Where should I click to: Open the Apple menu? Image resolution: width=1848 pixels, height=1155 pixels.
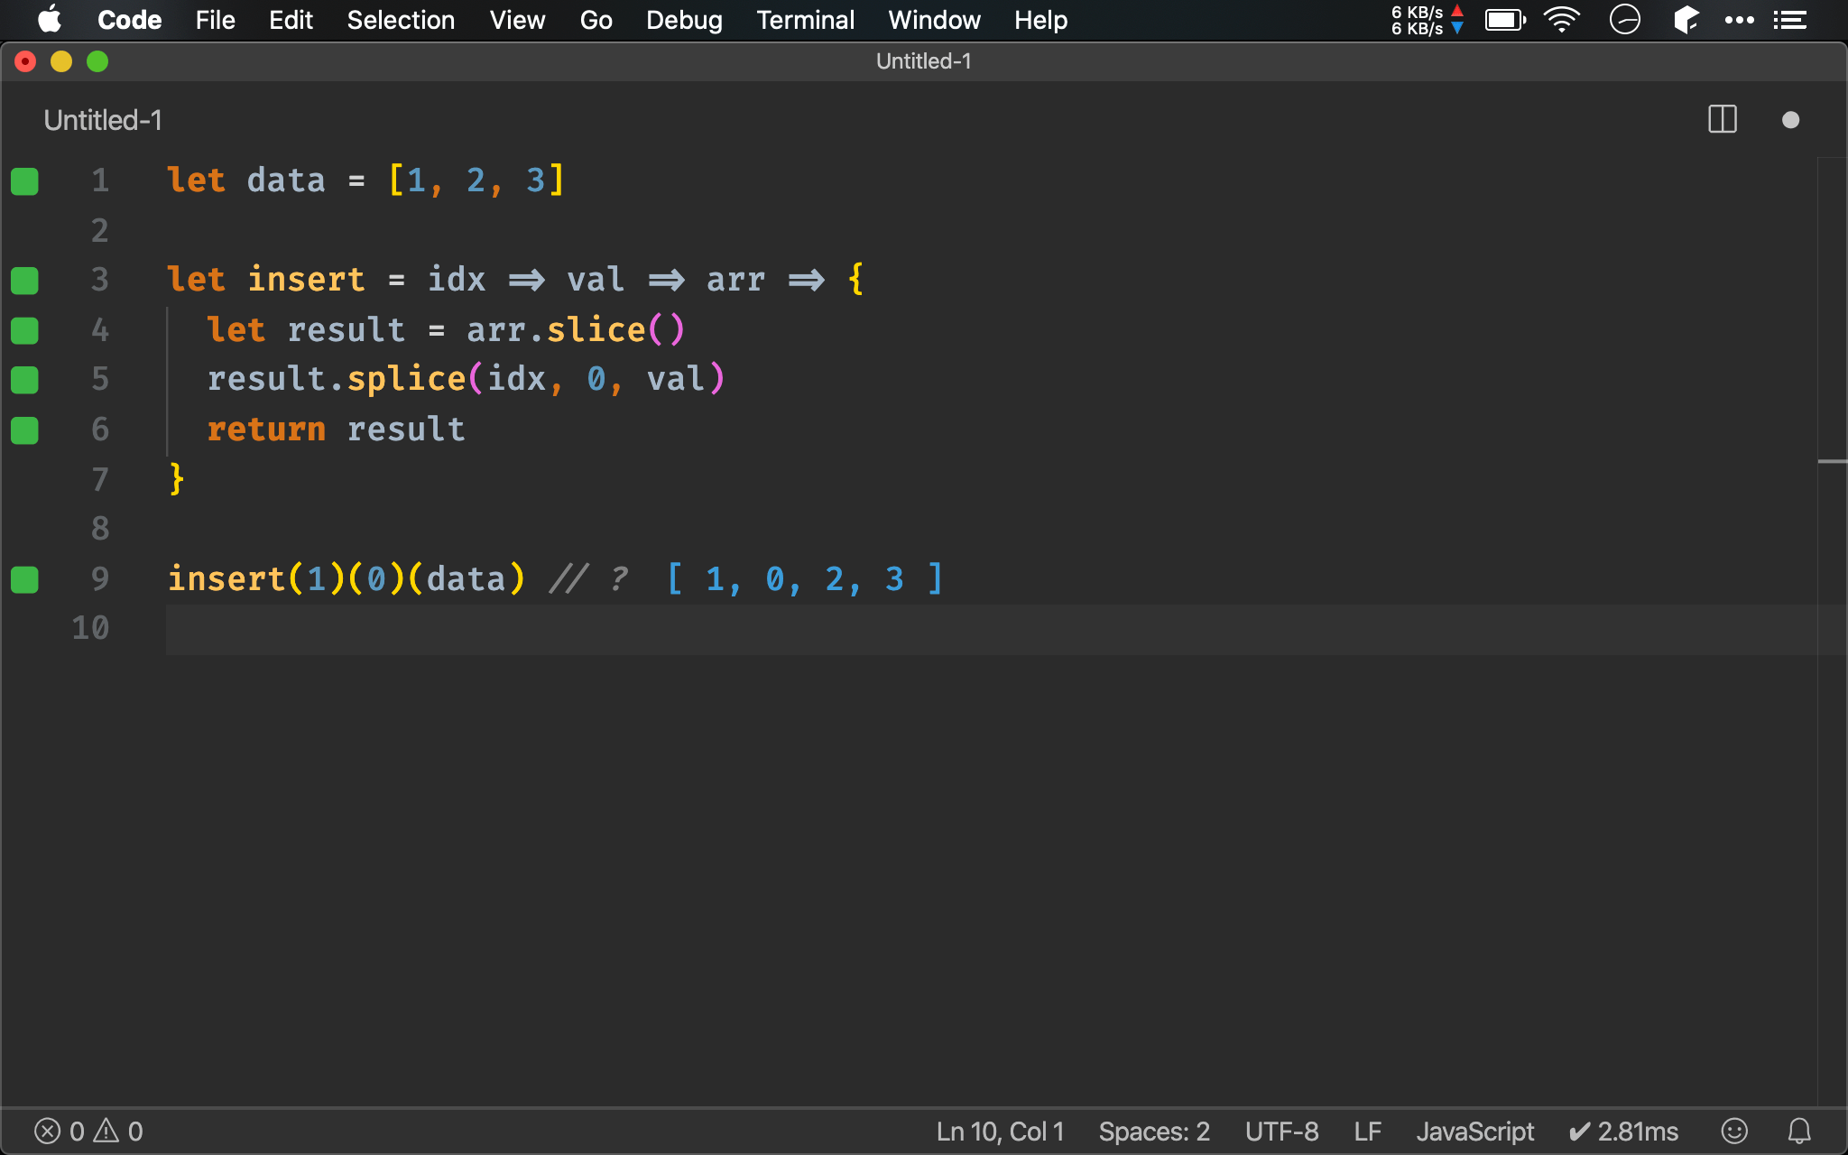[x=51, y=19]
